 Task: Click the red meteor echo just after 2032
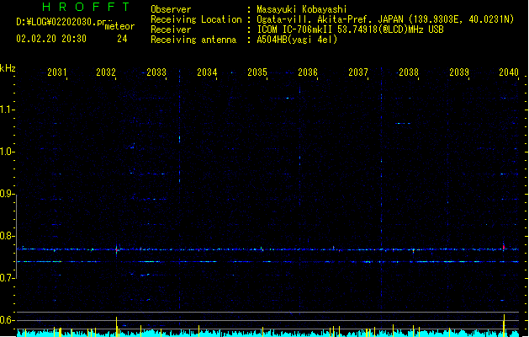pyautogui.click(x=117, y=250)
